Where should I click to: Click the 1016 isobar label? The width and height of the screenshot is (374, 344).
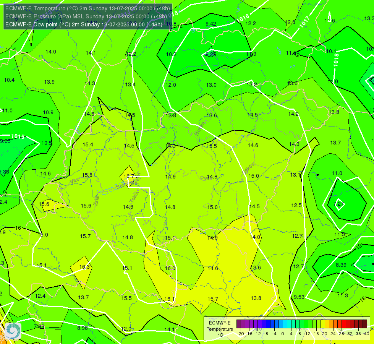pyautogui.click(x=243, y=18)
